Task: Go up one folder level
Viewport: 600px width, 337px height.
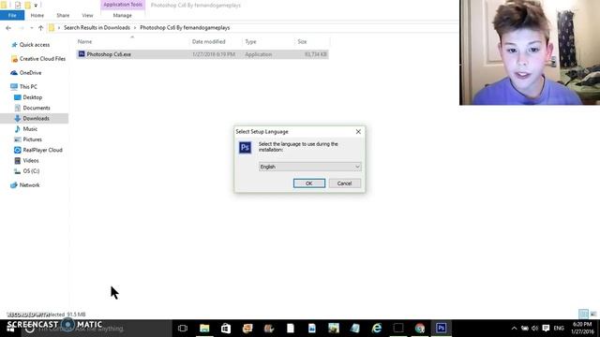Action: pyautogui.click(x=40, y=28)
